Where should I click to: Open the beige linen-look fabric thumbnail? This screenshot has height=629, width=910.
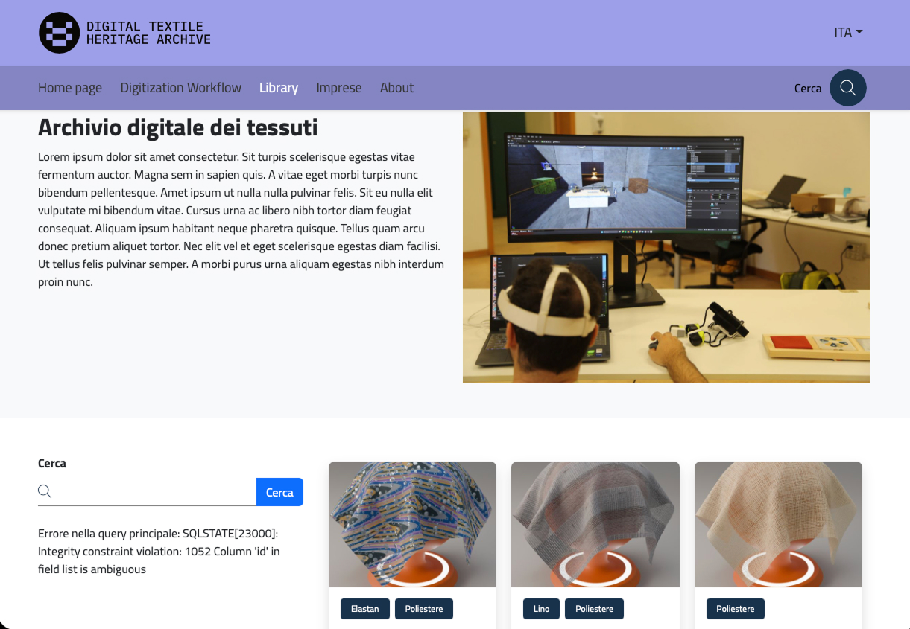pyautogui.click(x=778, y=524)
